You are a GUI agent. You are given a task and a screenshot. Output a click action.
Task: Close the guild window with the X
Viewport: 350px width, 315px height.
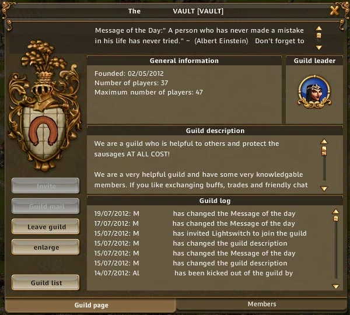tap(334, 10)
